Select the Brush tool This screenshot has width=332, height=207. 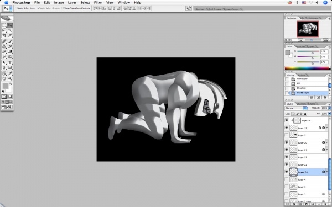(10, 41)
